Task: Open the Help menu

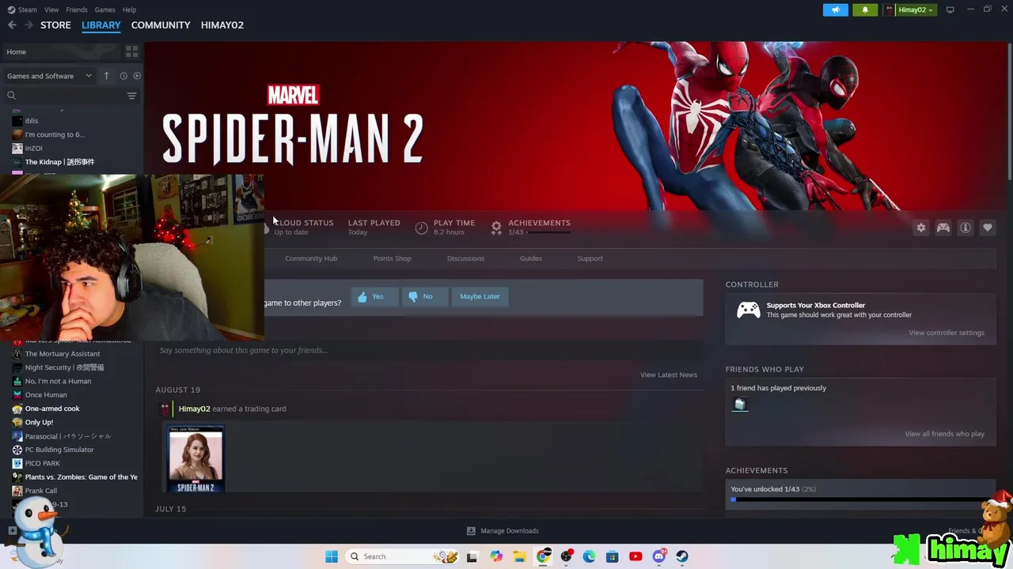Action: [129, 9]
